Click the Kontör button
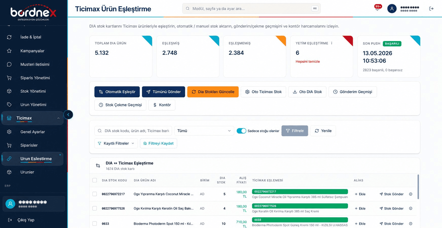 162,105
